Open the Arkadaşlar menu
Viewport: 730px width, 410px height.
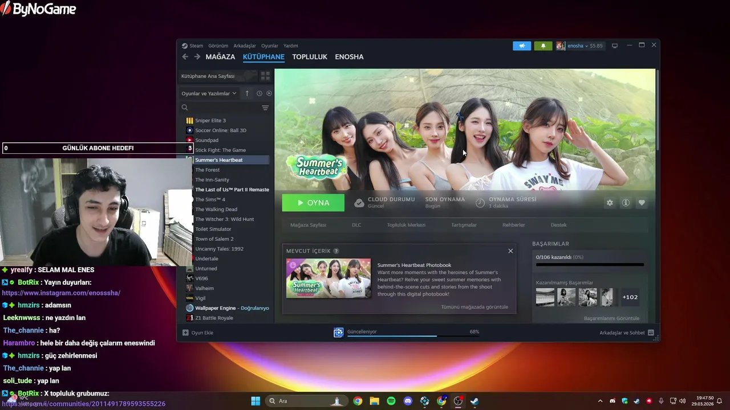(245, 46)
